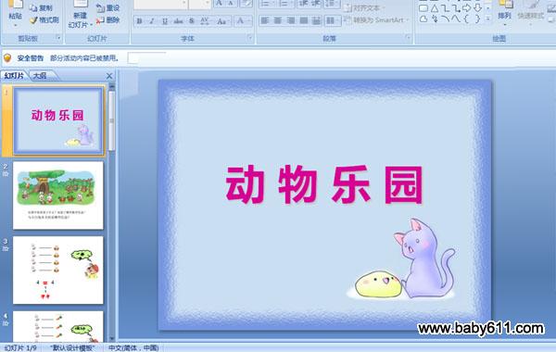Select the triangle shape in shapes gallery
Screen dimensions: 556x352
(x=435, y=7)
